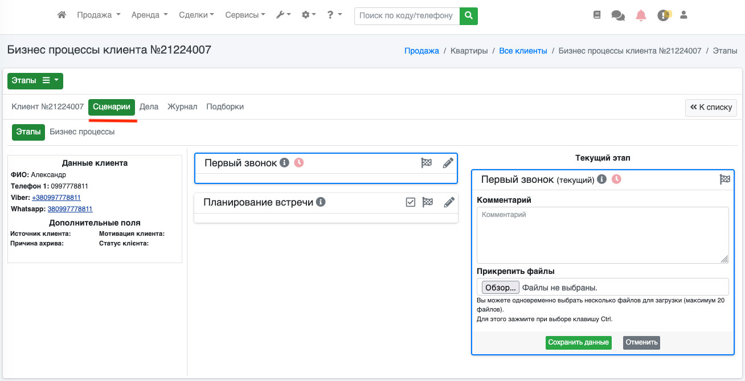The height and width of the screenshot is (381, 745).
Task: Show info for Планирование встречи stage
Action: 321,202
